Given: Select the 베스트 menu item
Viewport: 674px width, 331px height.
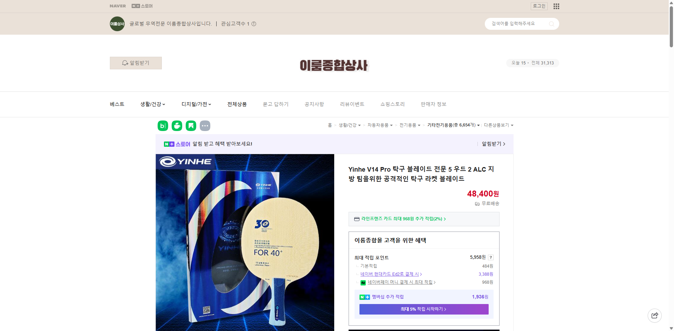Looking at the screenshot, I should pyautogui.click(x=117, y=104).
